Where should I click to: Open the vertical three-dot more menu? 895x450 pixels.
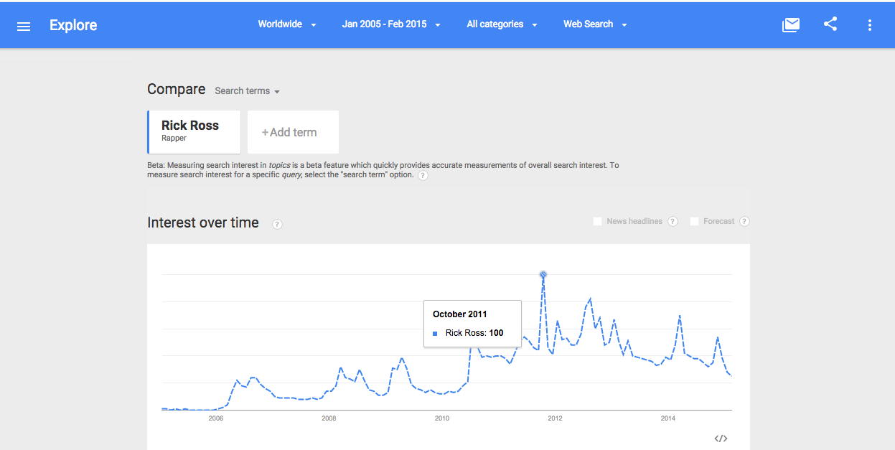click(x=870, y=25)
